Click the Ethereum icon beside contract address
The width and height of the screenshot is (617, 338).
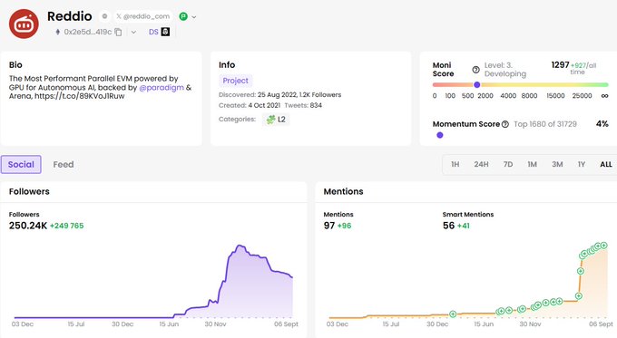click(x=58, y=33)
